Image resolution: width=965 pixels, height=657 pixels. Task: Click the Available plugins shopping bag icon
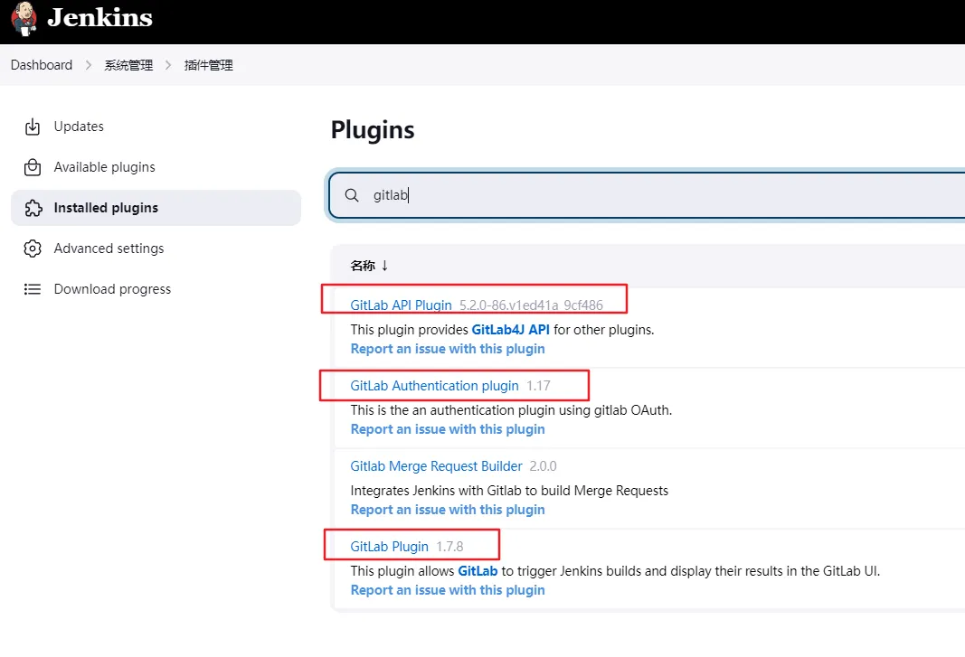pyautogui.click(x=32, y=167)
